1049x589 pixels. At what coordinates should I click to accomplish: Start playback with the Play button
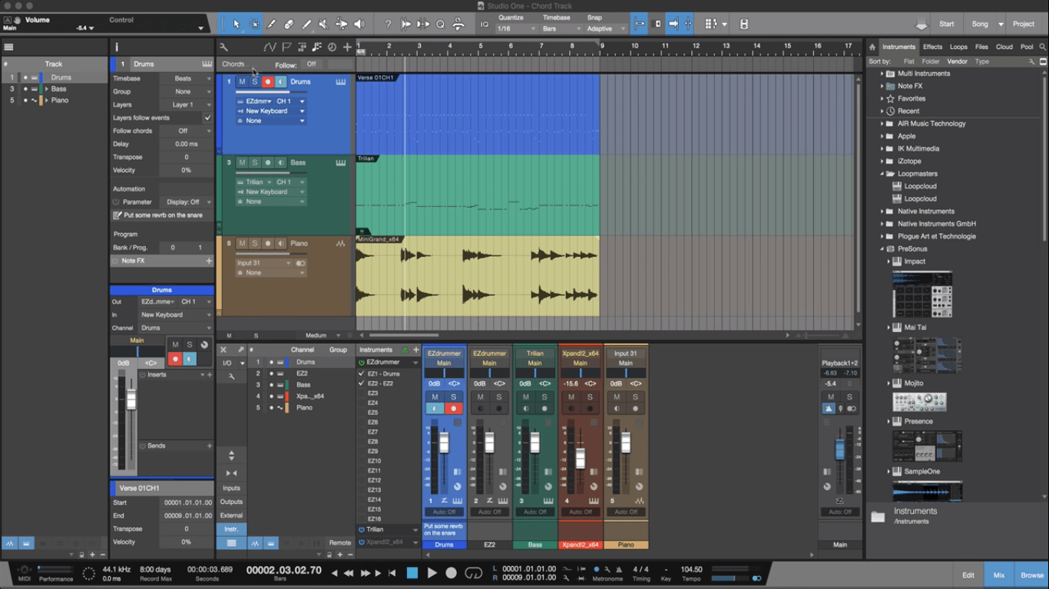pos(432,572)
